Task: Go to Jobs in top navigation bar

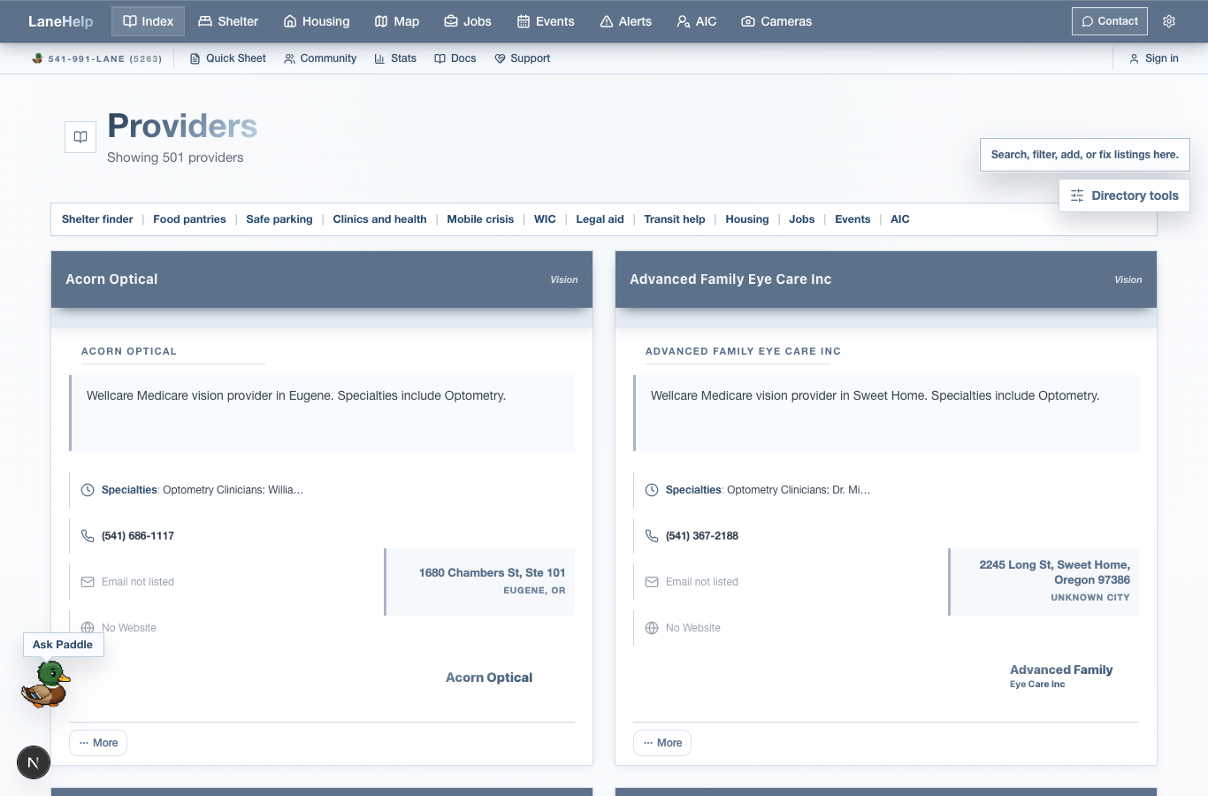Action: pos(468,21)
